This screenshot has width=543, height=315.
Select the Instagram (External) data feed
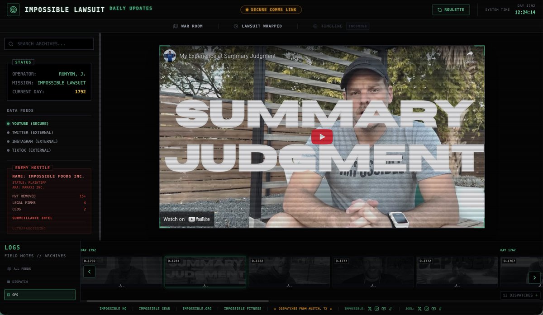click(x=32, y=141)
